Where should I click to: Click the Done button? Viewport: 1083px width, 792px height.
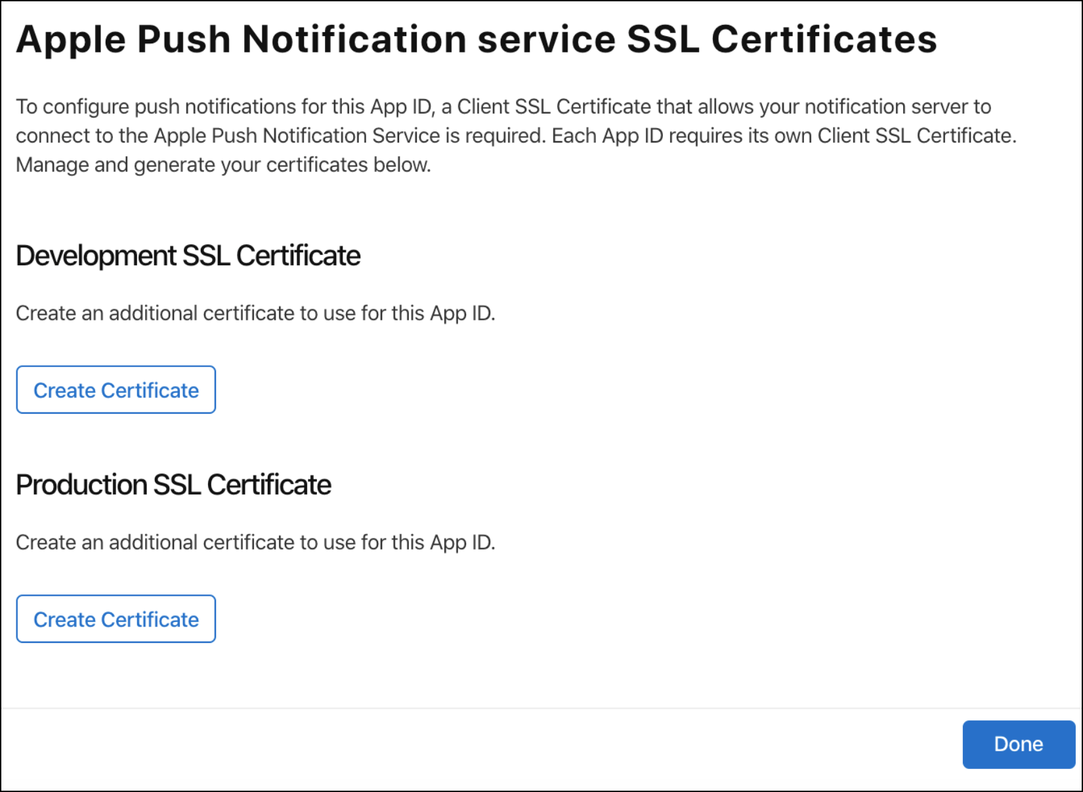[1019, 744]
